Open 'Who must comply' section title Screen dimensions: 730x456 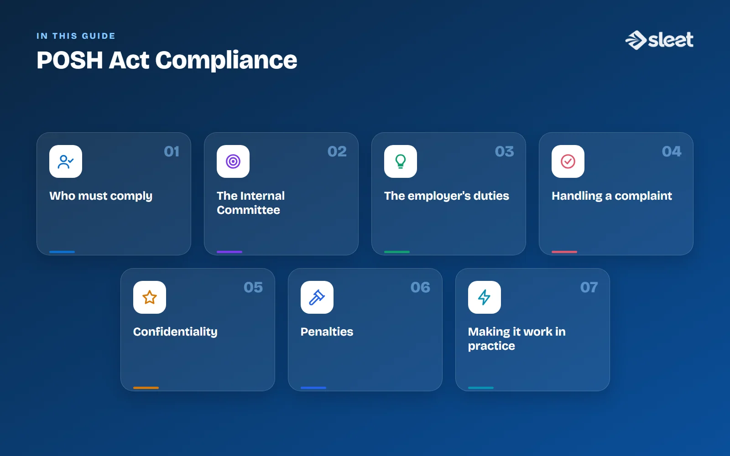coord(101,196)
